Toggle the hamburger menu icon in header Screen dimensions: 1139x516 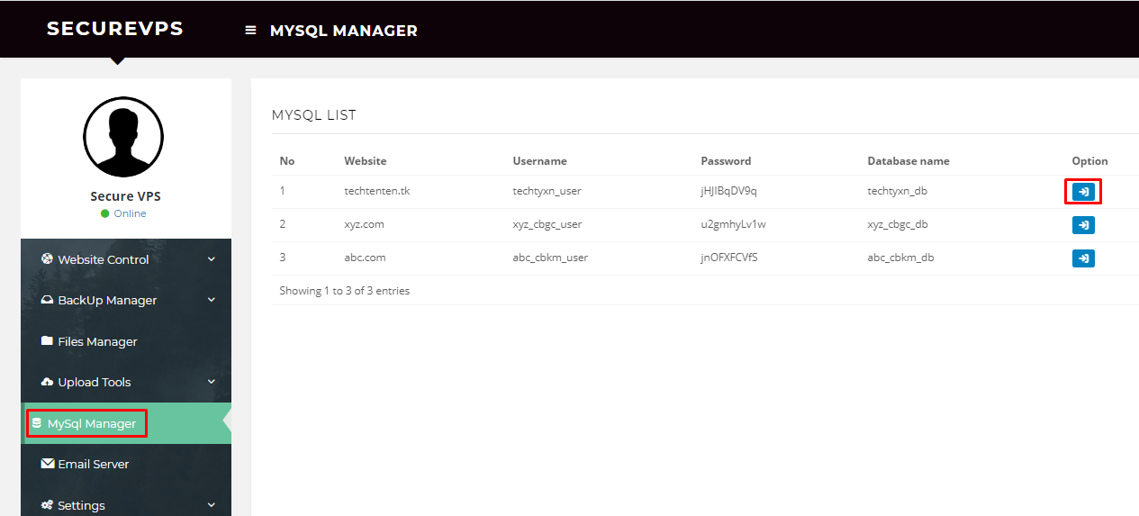pyautogui.click(x=250, y=30)
